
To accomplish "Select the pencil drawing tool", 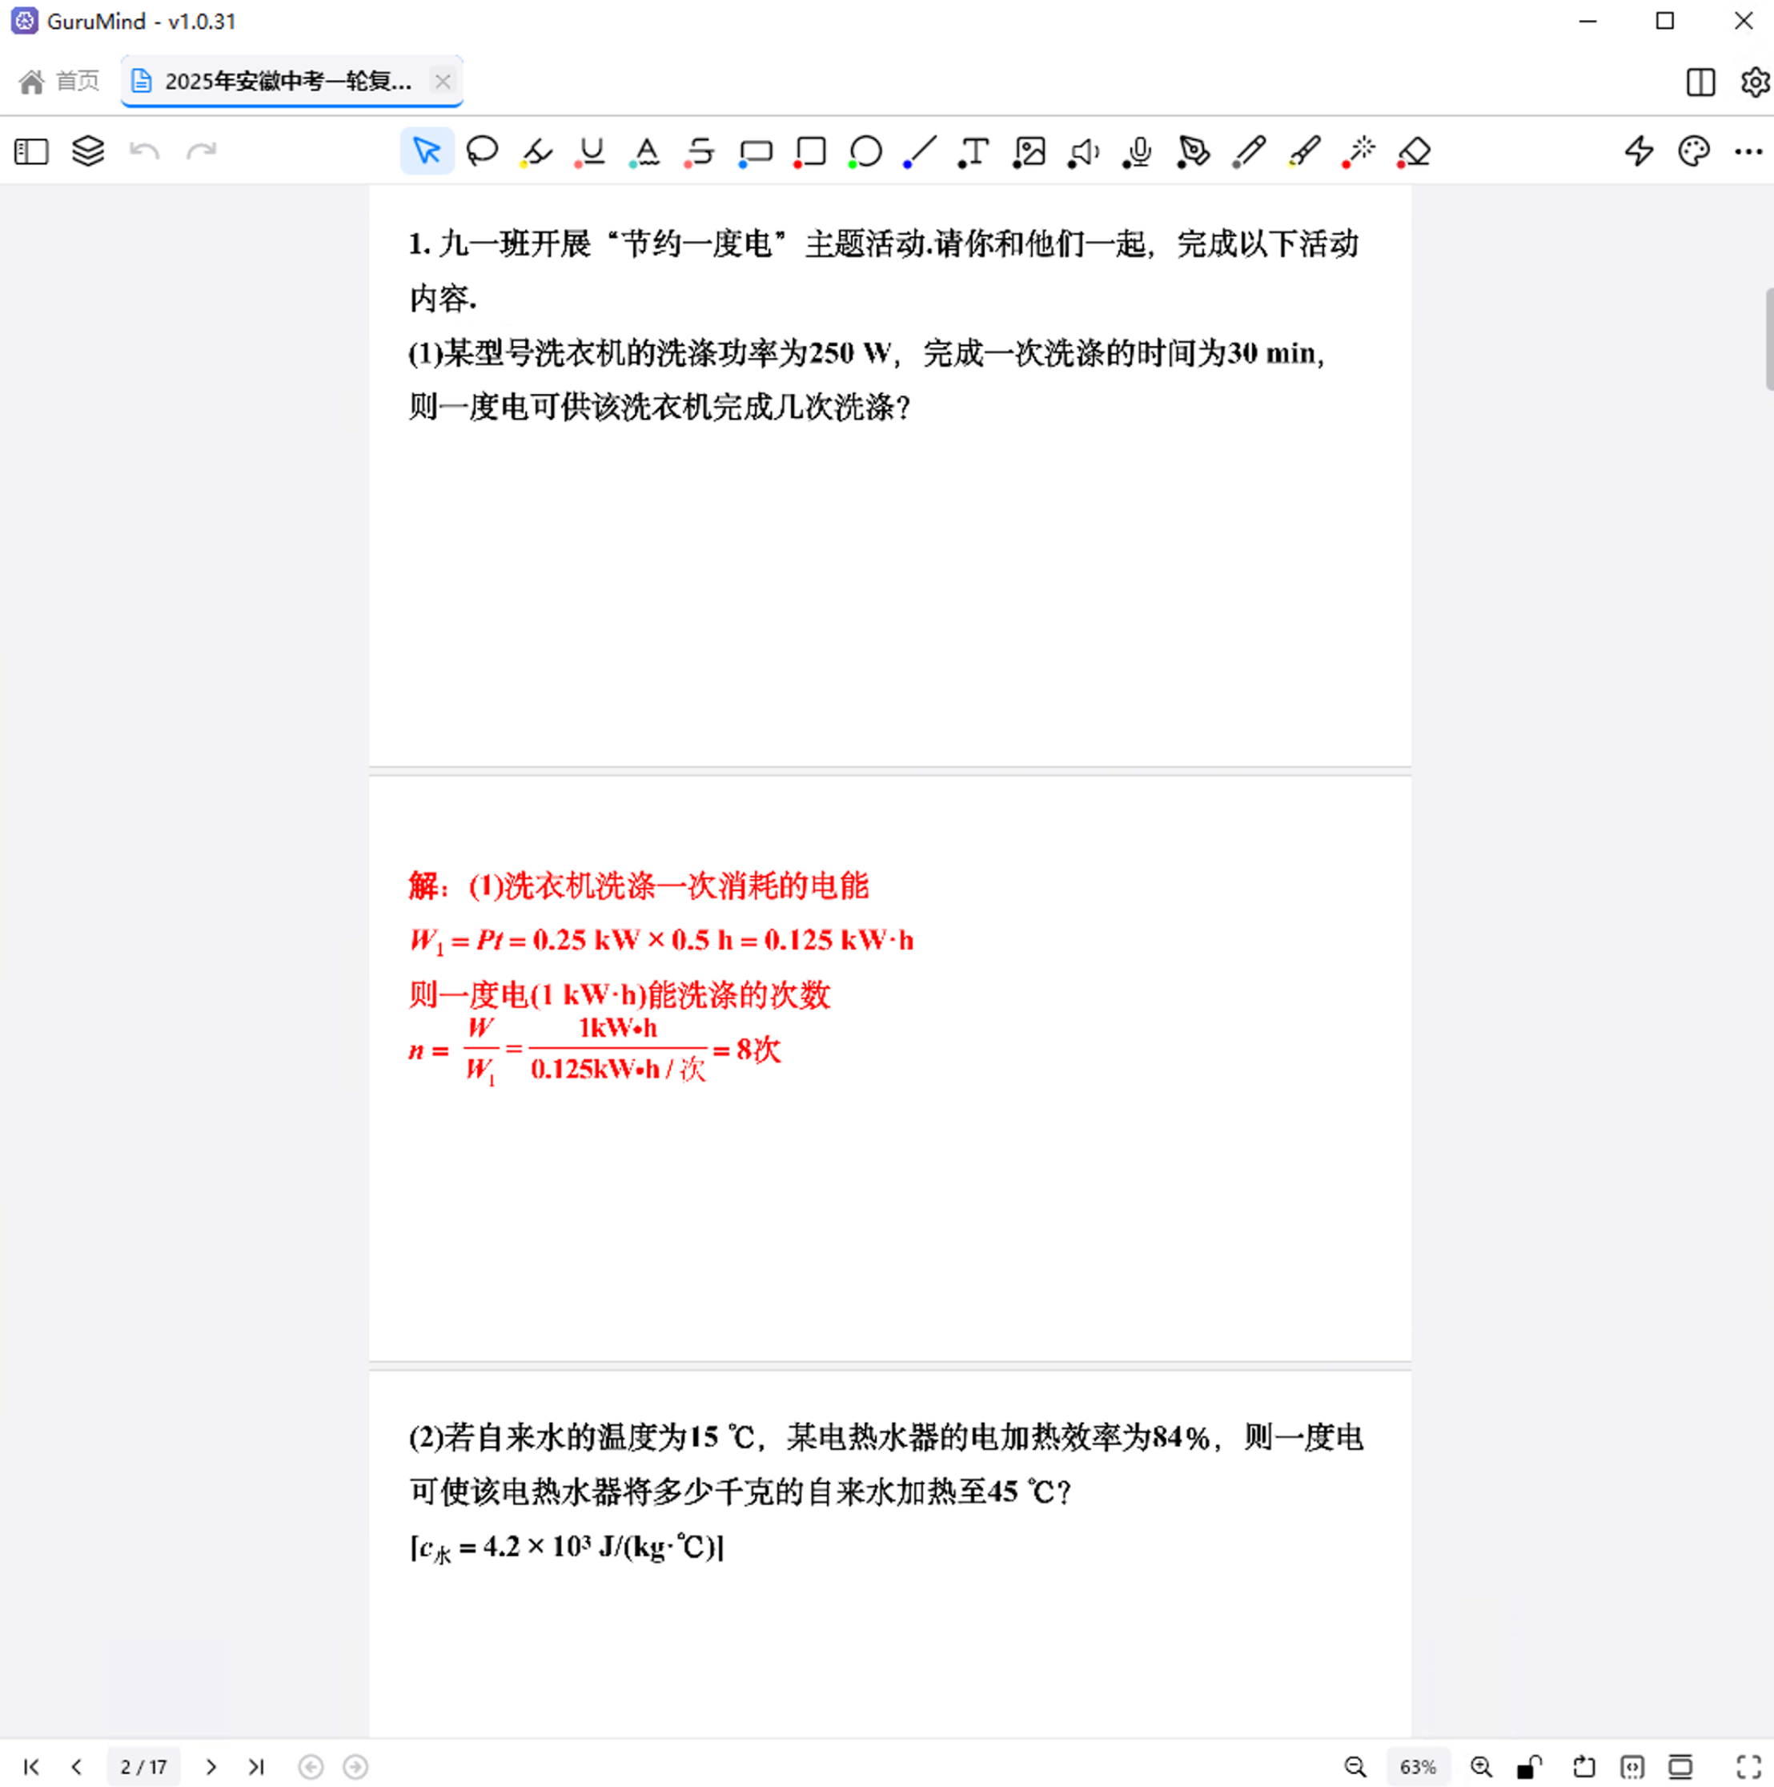I will pos(1249,151).
